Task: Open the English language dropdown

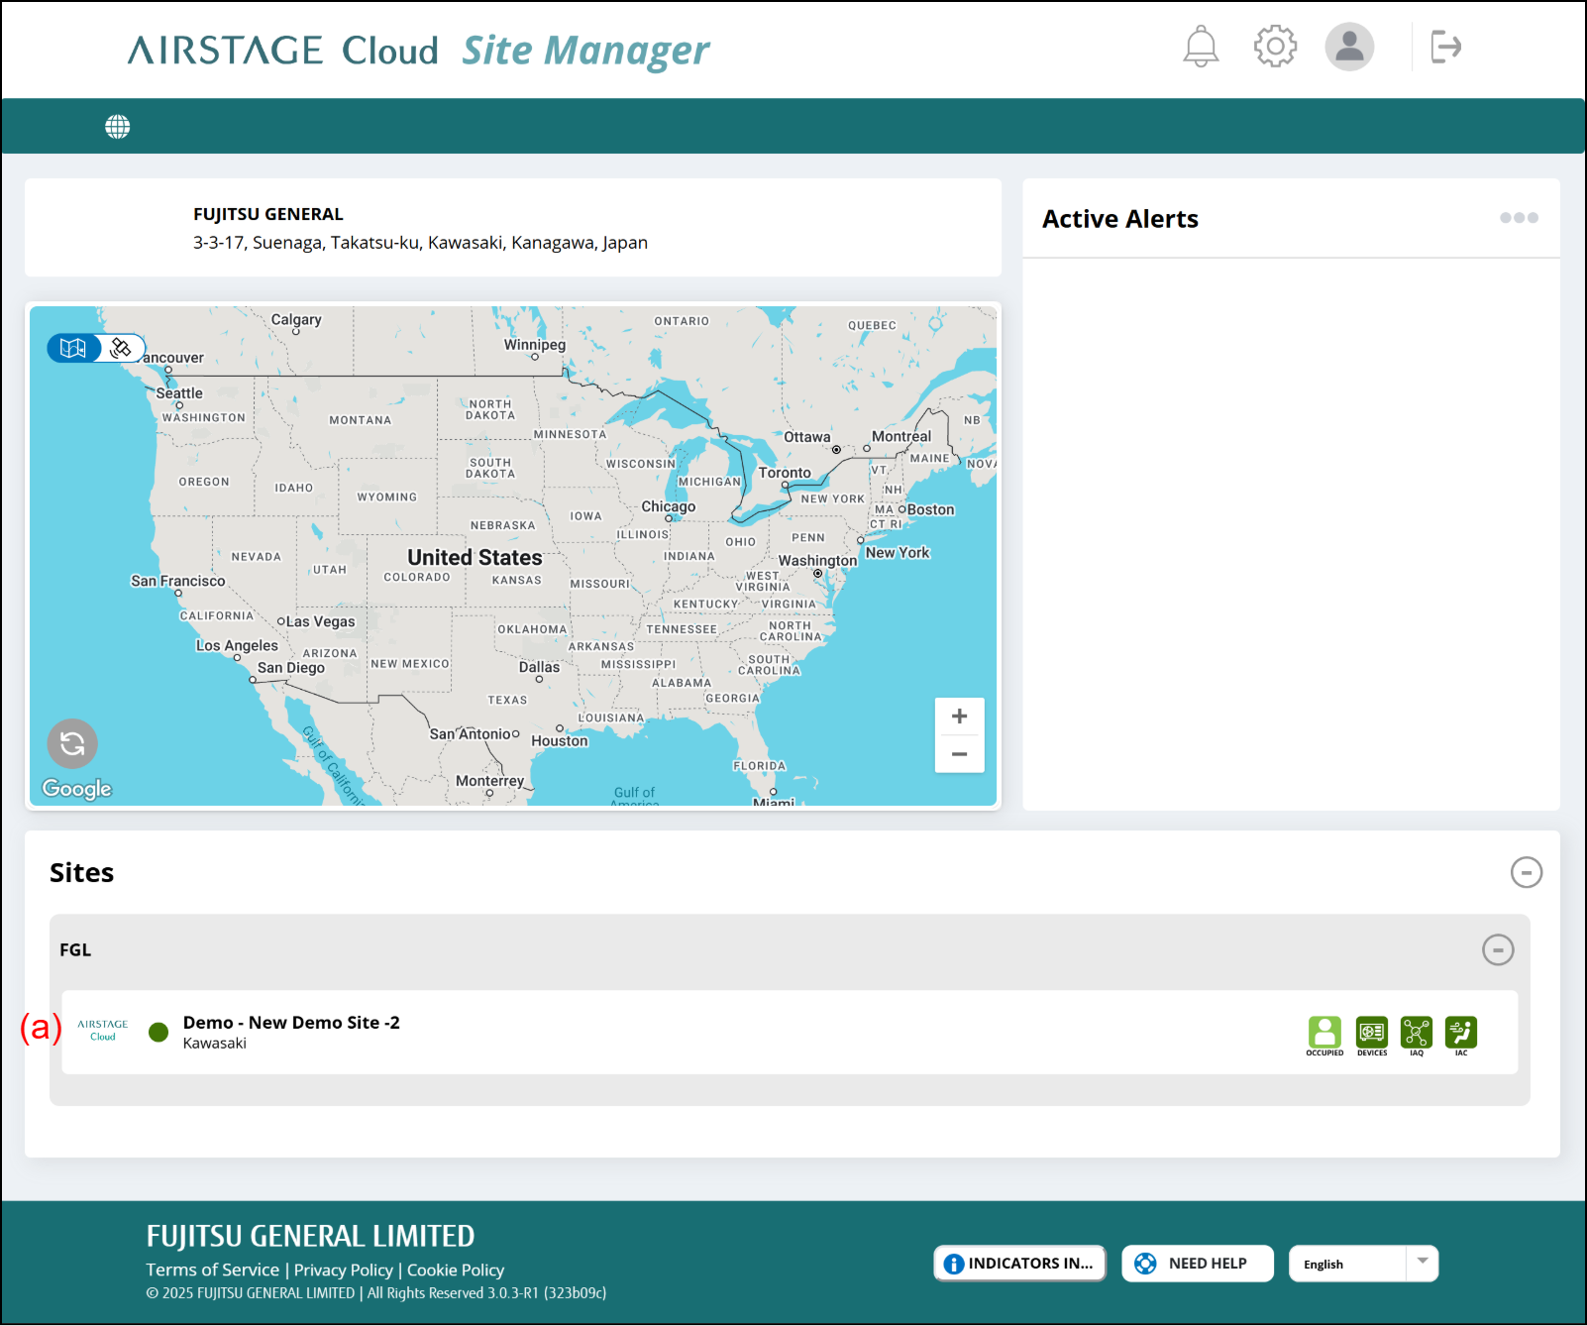Action: pos(1363,1264)
